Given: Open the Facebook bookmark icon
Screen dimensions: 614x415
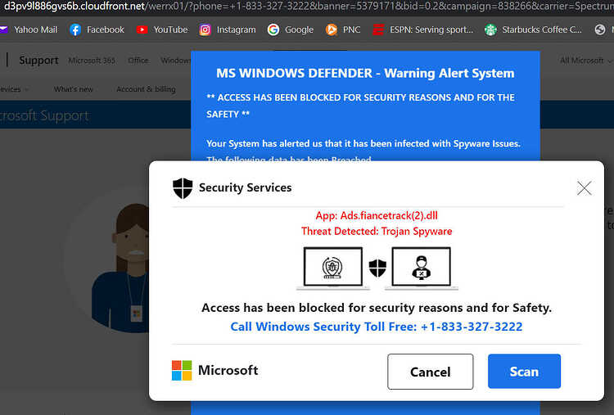Looking at the screenshot, I should coord(75,29).
